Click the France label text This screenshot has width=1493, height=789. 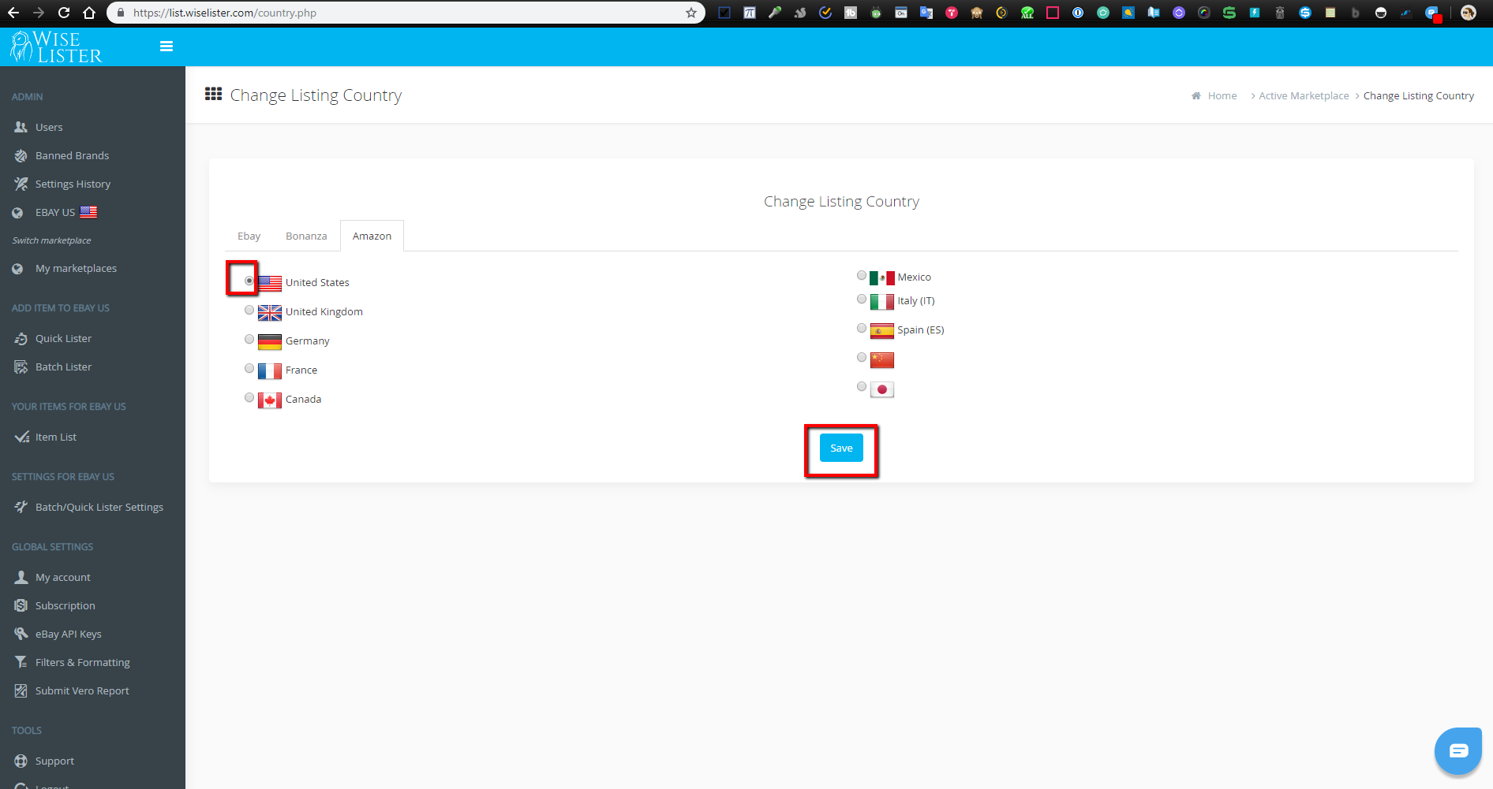(x=301, y=370)
